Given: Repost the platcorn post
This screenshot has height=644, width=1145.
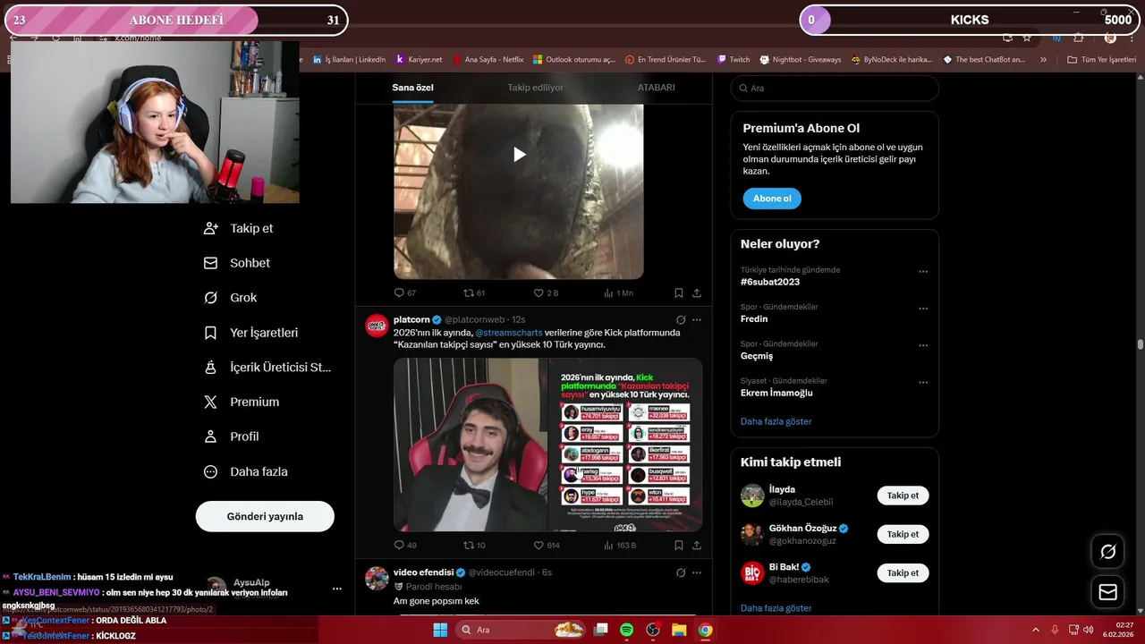Looking at the screenshot, I should coord(468,545).
